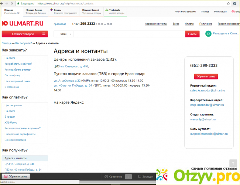Change the city by clicking Краснодар
The width and height of the screenshot is (240, 185).
pyautogui.click(x=60, y=24)
